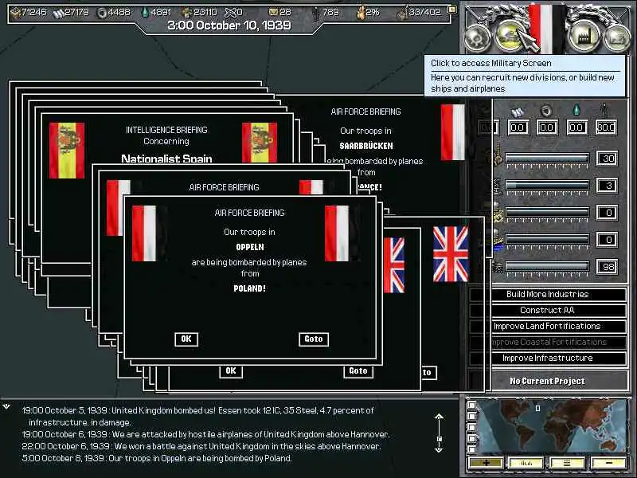Click OK on the Oppeln air force briefing

point(186,339)
